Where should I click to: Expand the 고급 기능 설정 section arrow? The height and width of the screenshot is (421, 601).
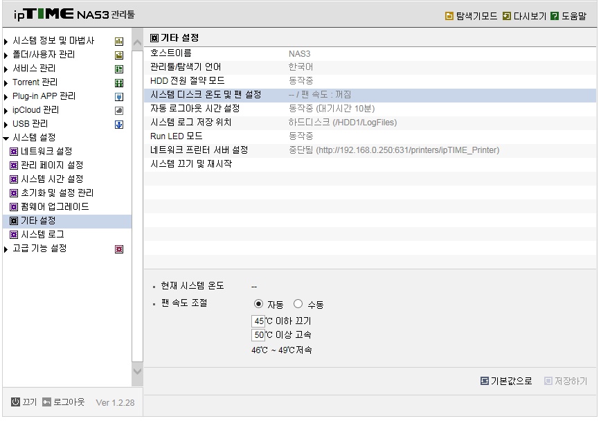(x=6, y=249)
